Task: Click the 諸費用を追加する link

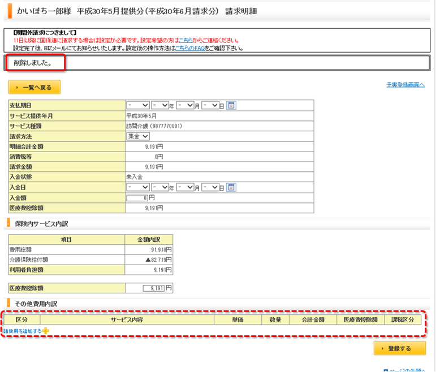Action: tap(23, 331)
